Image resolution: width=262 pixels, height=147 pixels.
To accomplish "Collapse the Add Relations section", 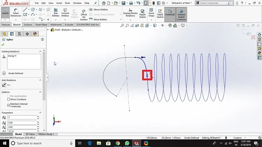I will coord(40,80).
